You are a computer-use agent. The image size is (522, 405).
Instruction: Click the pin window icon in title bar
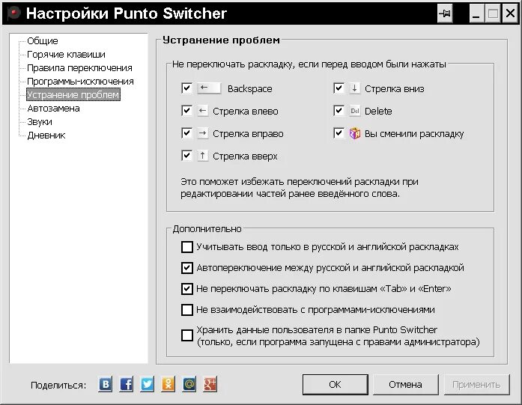[445, 13]
